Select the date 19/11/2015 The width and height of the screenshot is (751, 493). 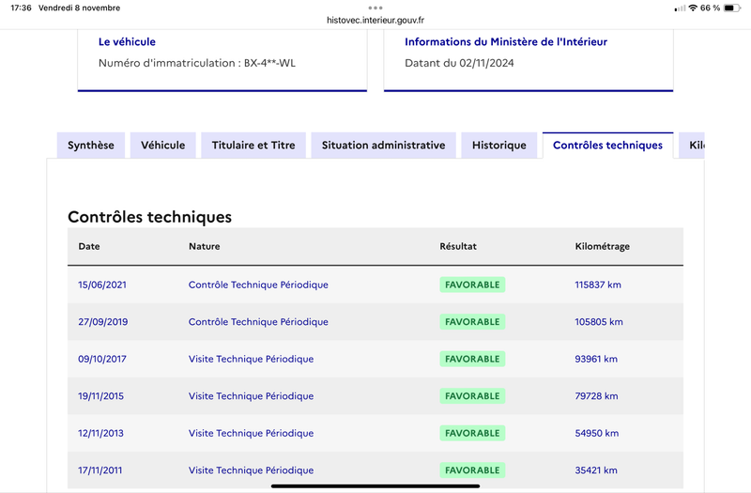coord(100,396)
